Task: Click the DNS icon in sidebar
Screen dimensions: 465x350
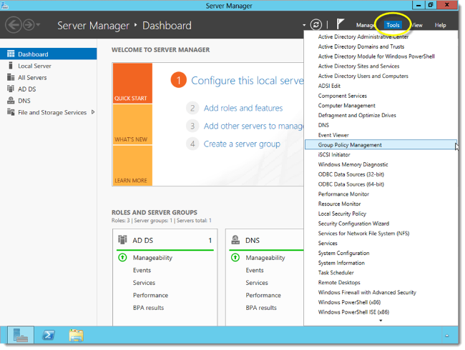Action: 11,101
